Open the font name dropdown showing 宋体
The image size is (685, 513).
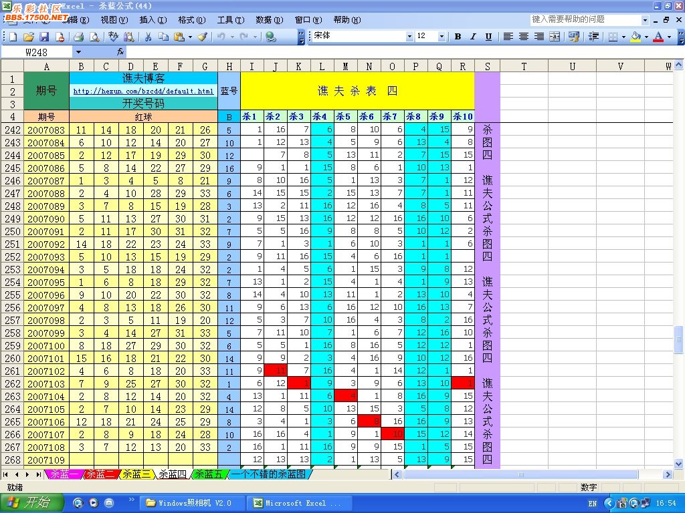point(409,37)
